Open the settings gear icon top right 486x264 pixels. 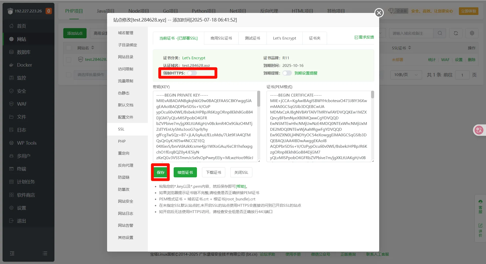coord(472,33)
